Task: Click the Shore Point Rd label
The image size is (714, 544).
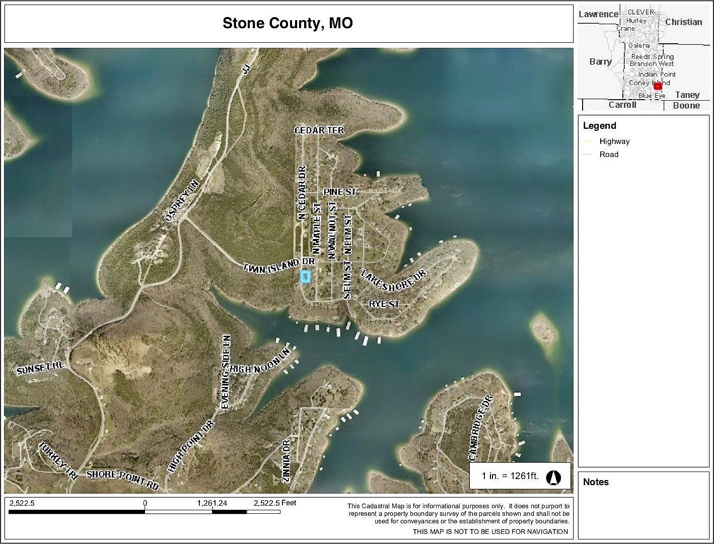Action: coord(122,479)
